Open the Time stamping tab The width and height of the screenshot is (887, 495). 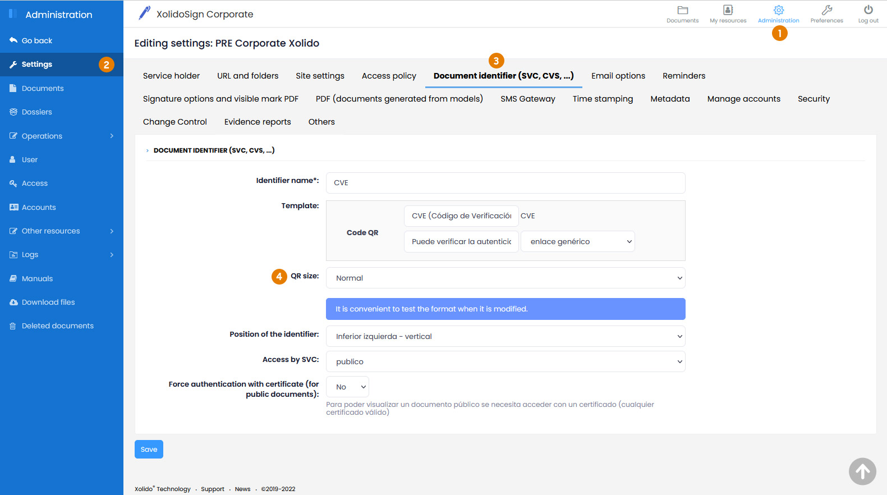pyautogui.click(x=603, y=99)
